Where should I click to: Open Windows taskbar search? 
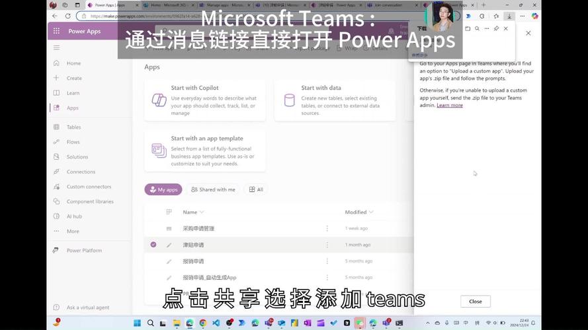[x=150, y=323]
